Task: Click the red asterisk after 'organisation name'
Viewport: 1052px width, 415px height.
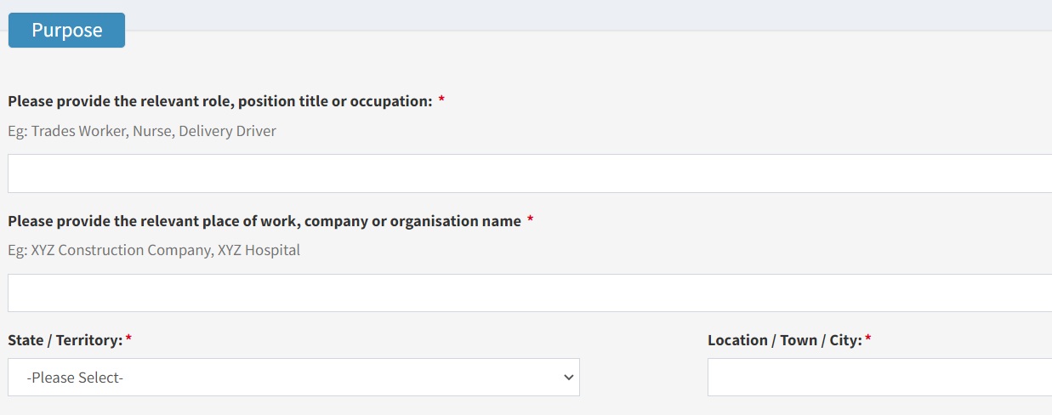Action: coord(531,219)
